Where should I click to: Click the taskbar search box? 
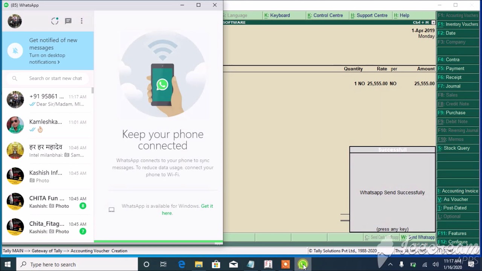tap(77, 264)
